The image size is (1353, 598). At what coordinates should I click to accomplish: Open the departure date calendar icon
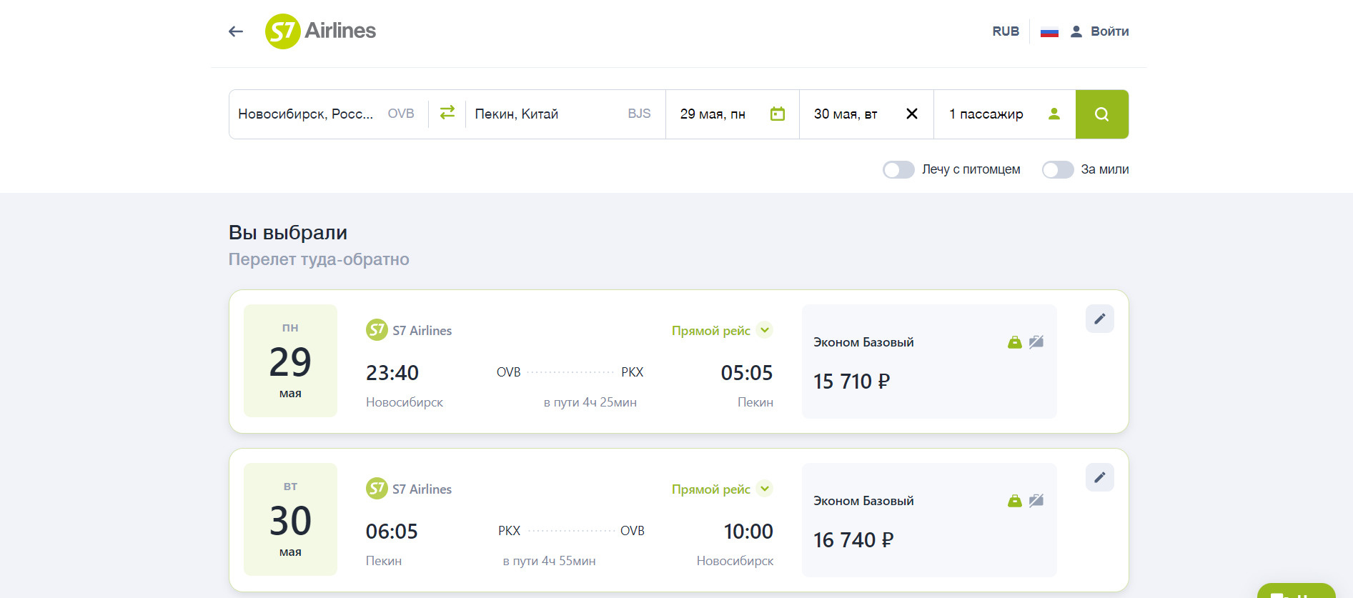pos(777,114)
